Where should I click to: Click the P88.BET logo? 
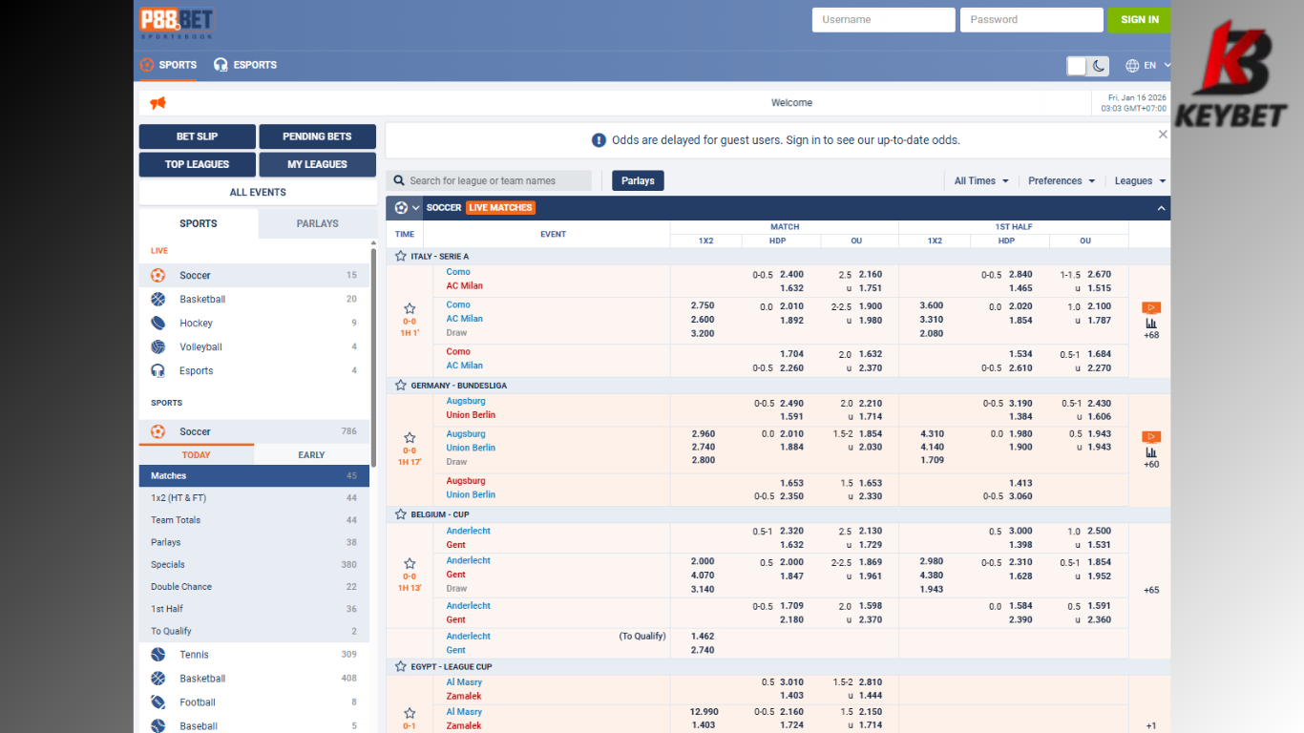click(x=177, y=22)
